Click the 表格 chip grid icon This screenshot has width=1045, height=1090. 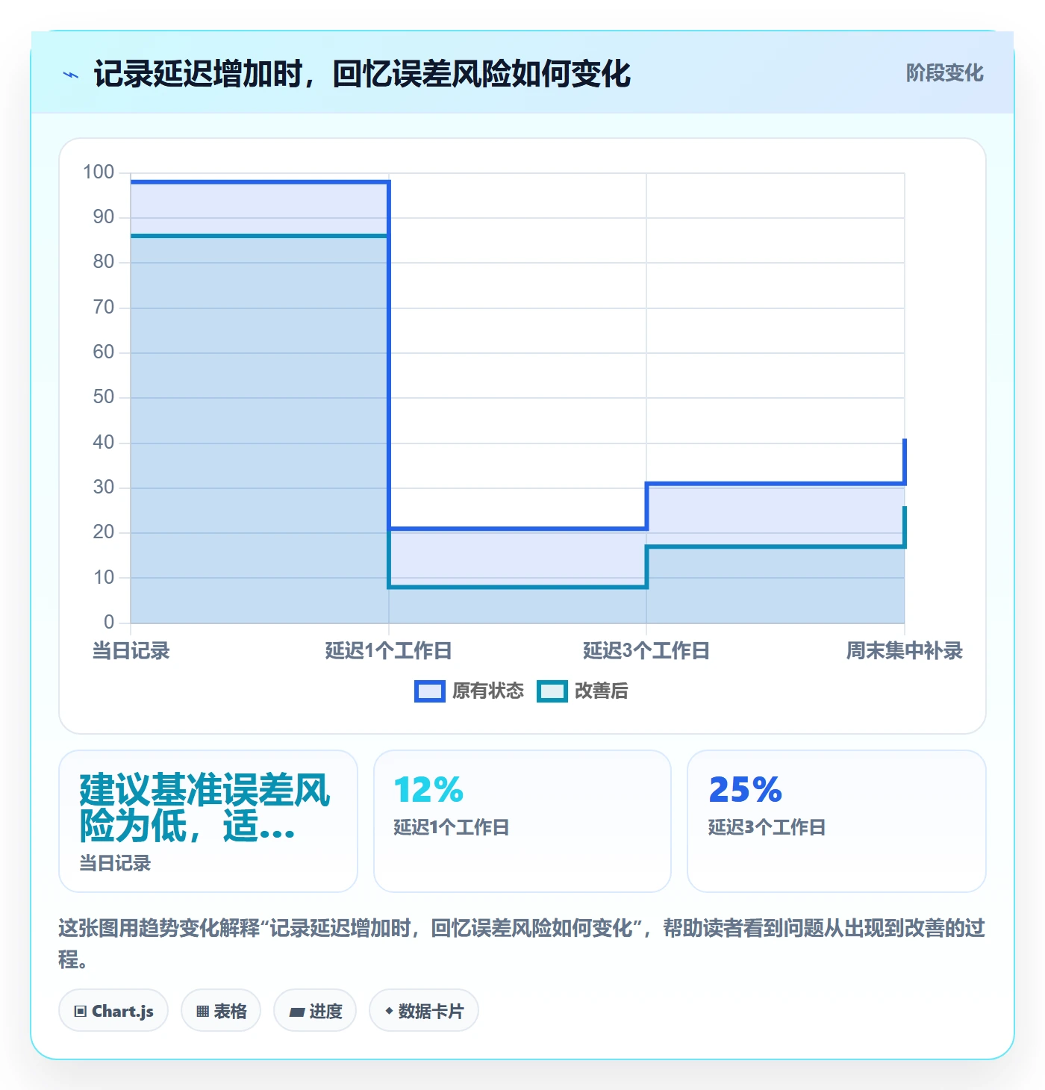pos(202,1012)
